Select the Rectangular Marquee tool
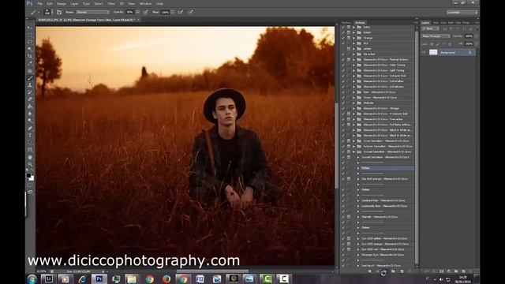Viewport: 505px width, 284px height. point(30,35)
